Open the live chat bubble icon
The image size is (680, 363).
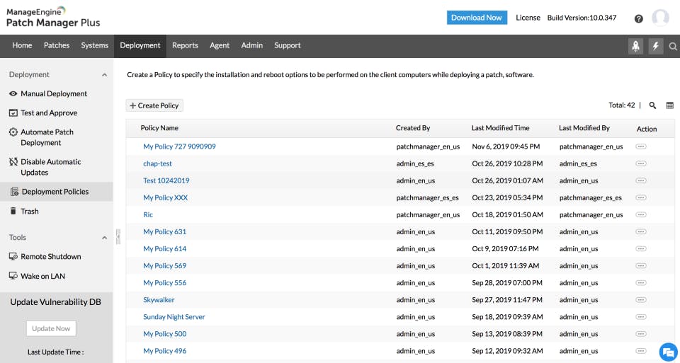tap(668, 352)
